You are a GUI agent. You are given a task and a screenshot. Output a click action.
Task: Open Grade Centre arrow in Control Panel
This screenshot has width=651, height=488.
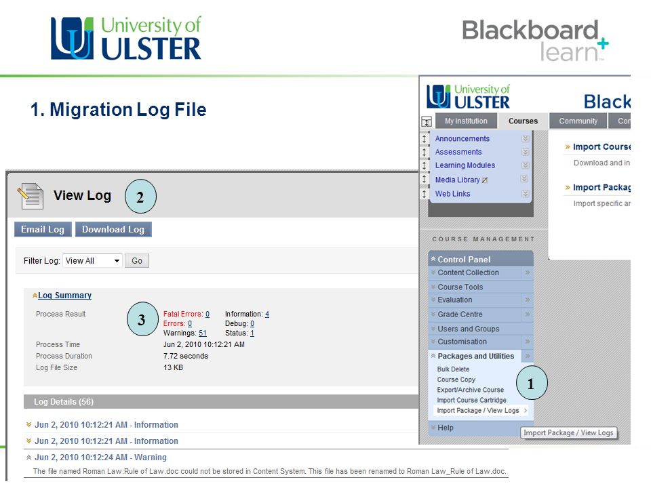click(528, 314)
